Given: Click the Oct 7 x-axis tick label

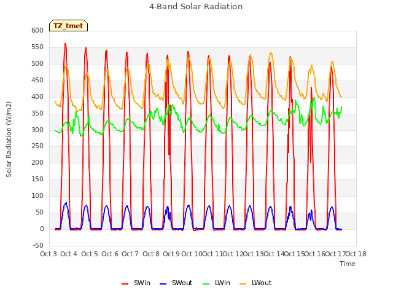Looking at the screenshot, I should tap(130, 254).
